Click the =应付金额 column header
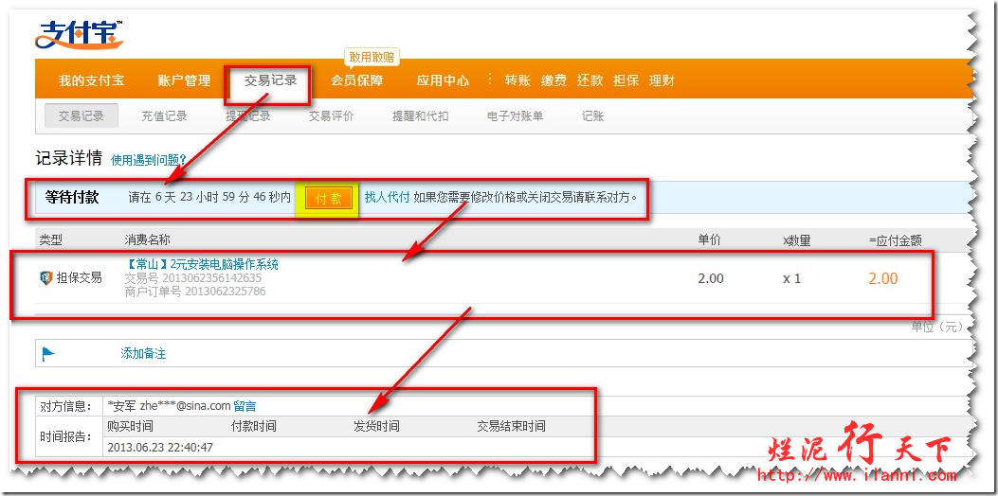Image resolution: width=998 pixels, height=496 pixels. tap(896, 240)
